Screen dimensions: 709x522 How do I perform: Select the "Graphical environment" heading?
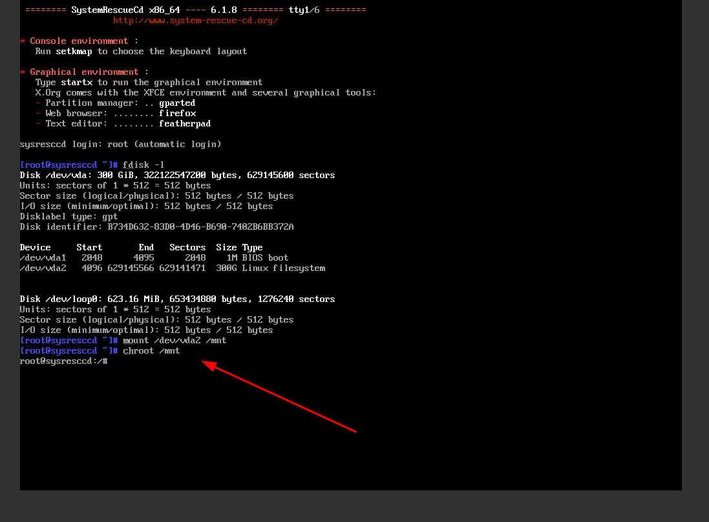84,72
